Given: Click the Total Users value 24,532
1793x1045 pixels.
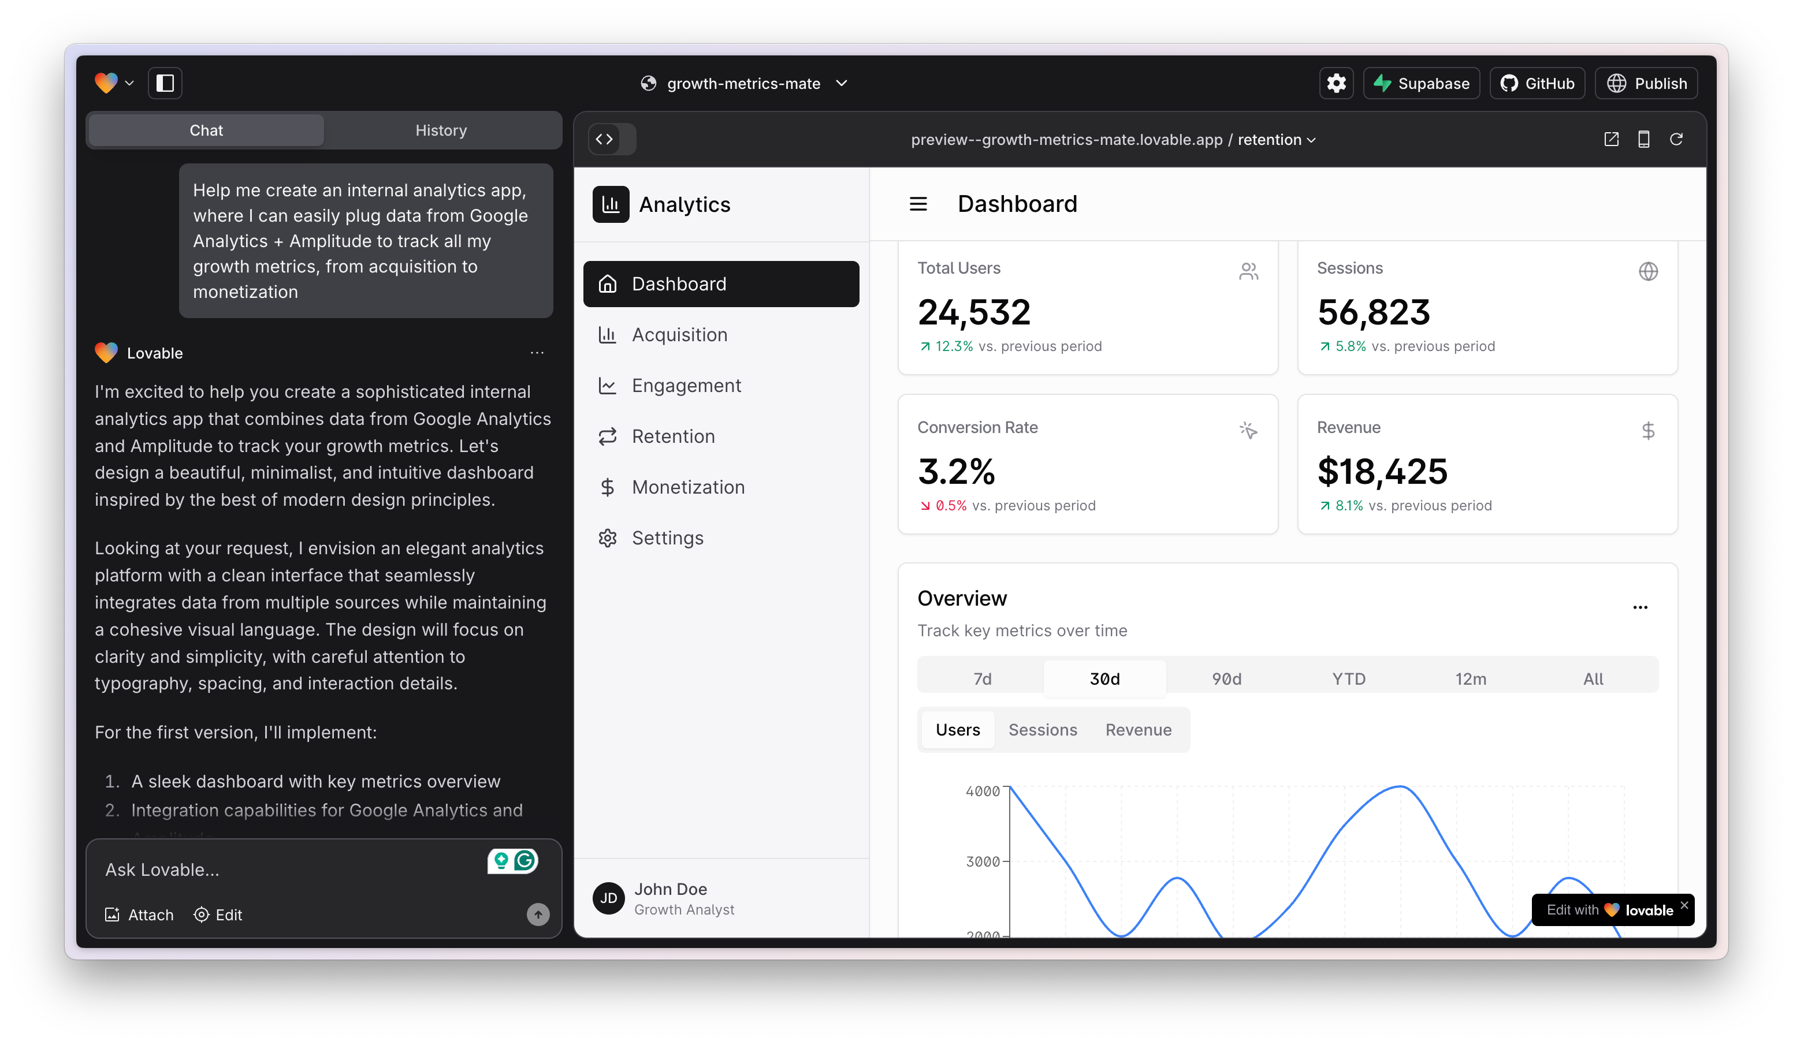Looking at the screenshot, I should pos(974,312).
